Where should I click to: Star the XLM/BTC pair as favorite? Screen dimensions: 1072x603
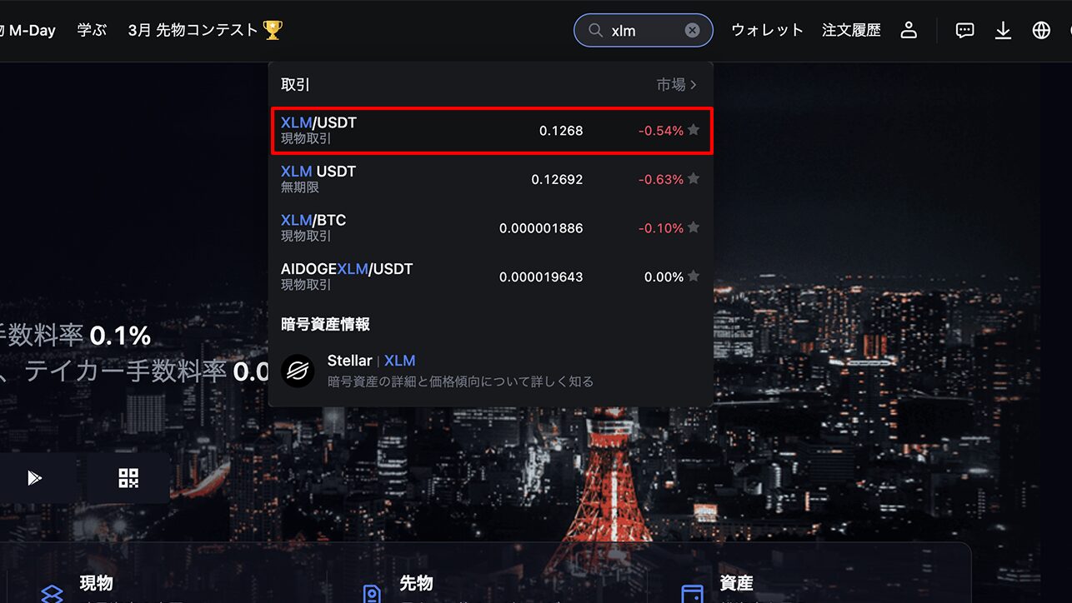pyautogui.click(x=694, y=227)
